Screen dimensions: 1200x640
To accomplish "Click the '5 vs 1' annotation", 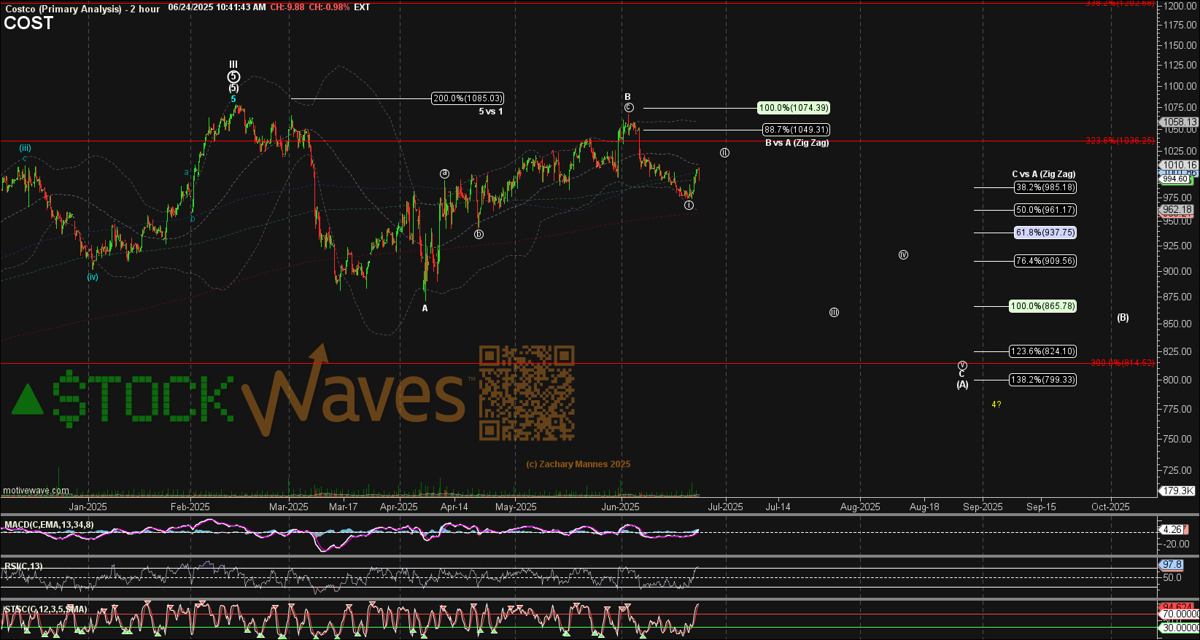I will coord(491,112).
